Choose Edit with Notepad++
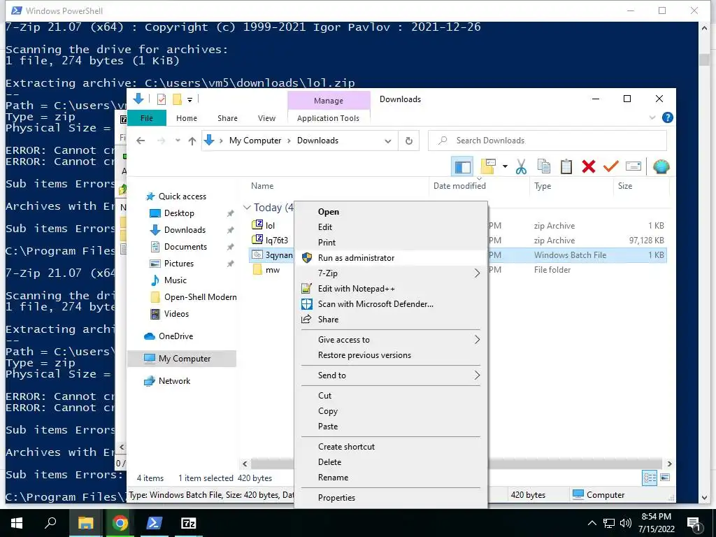The height and width of the screenshot is (537, 716). (x=391, y=289)
